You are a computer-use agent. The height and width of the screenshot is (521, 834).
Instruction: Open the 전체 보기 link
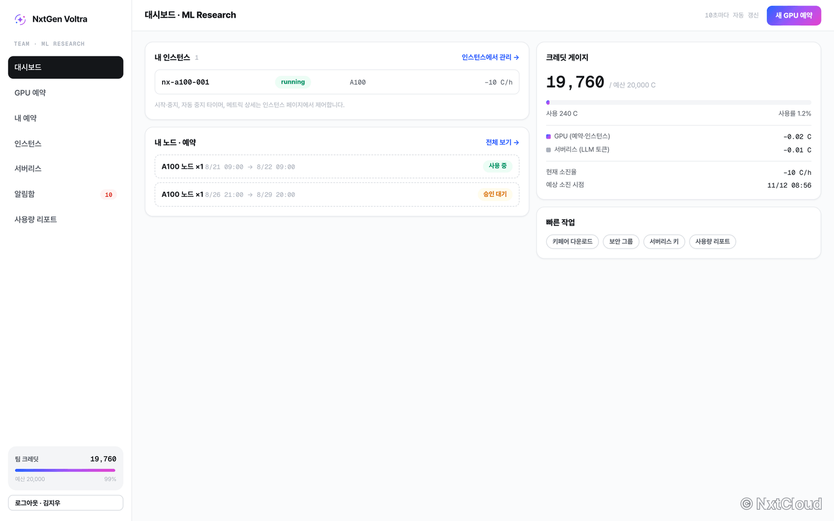point(502,142)
